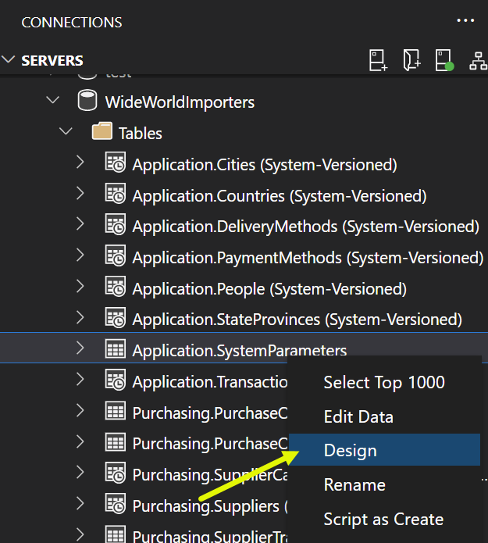Select Application.Countries (System-Versioned) row text
The image size is (488, 543).
[280, 196]
